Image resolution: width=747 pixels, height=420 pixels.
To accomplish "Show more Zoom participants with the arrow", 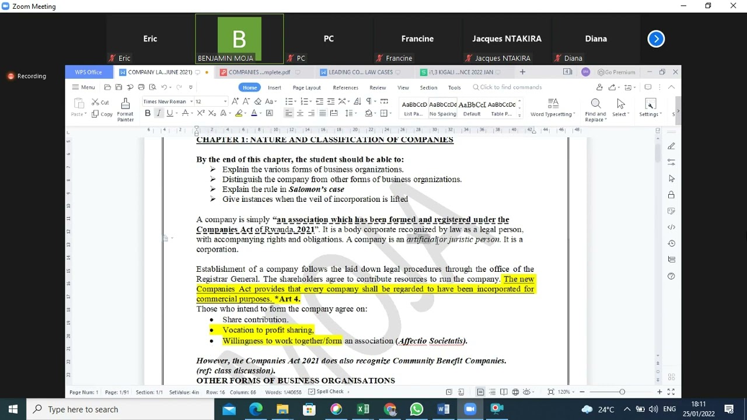I will (656, 39).
